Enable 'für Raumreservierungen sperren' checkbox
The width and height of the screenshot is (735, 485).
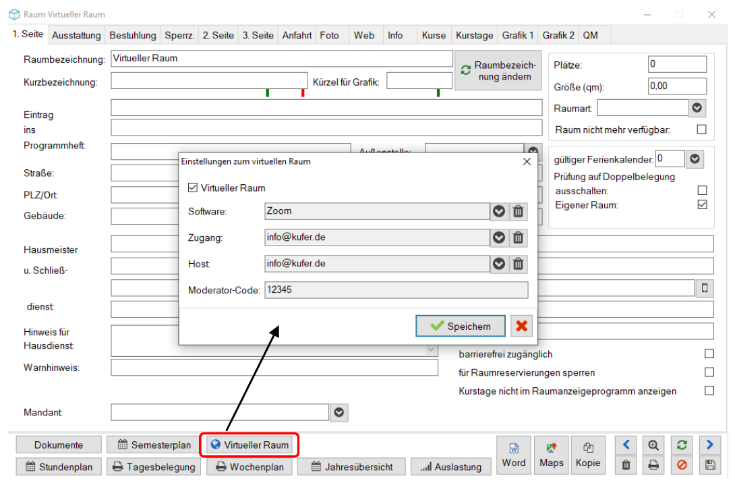tap(709, 372)
